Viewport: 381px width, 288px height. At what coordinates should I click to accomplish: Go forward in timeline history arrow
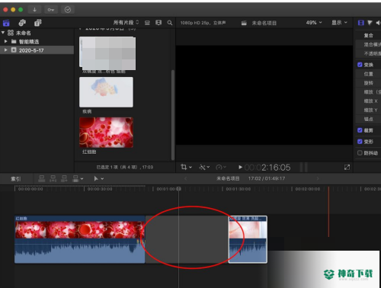[x=318, y=178]
